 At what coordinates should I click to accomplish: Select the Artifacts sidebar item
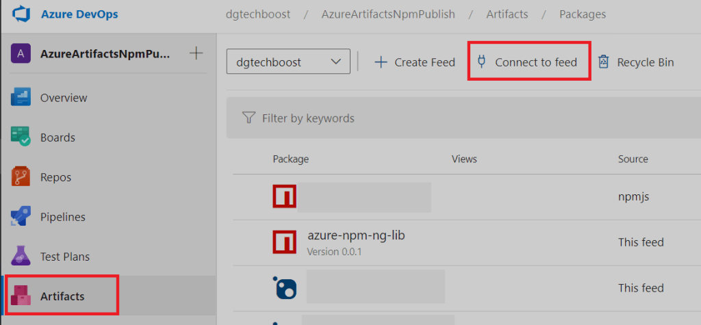click(62, 296)
